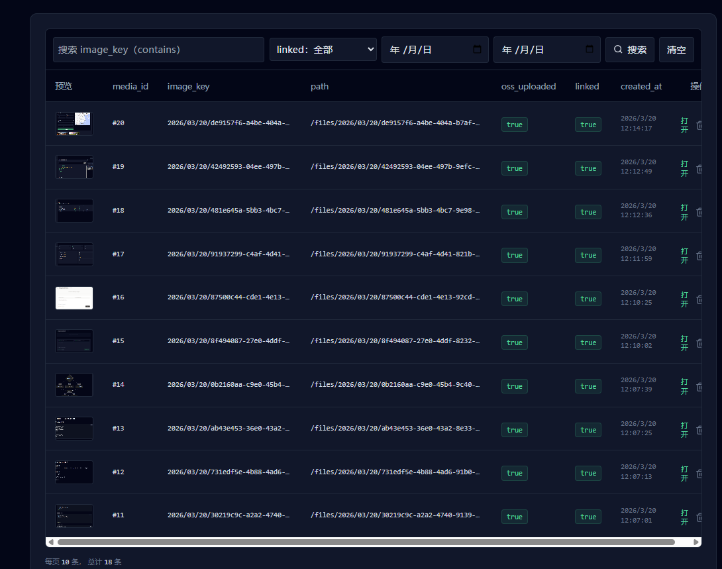Open preview thumbnail for media #14

coord(74,385)
